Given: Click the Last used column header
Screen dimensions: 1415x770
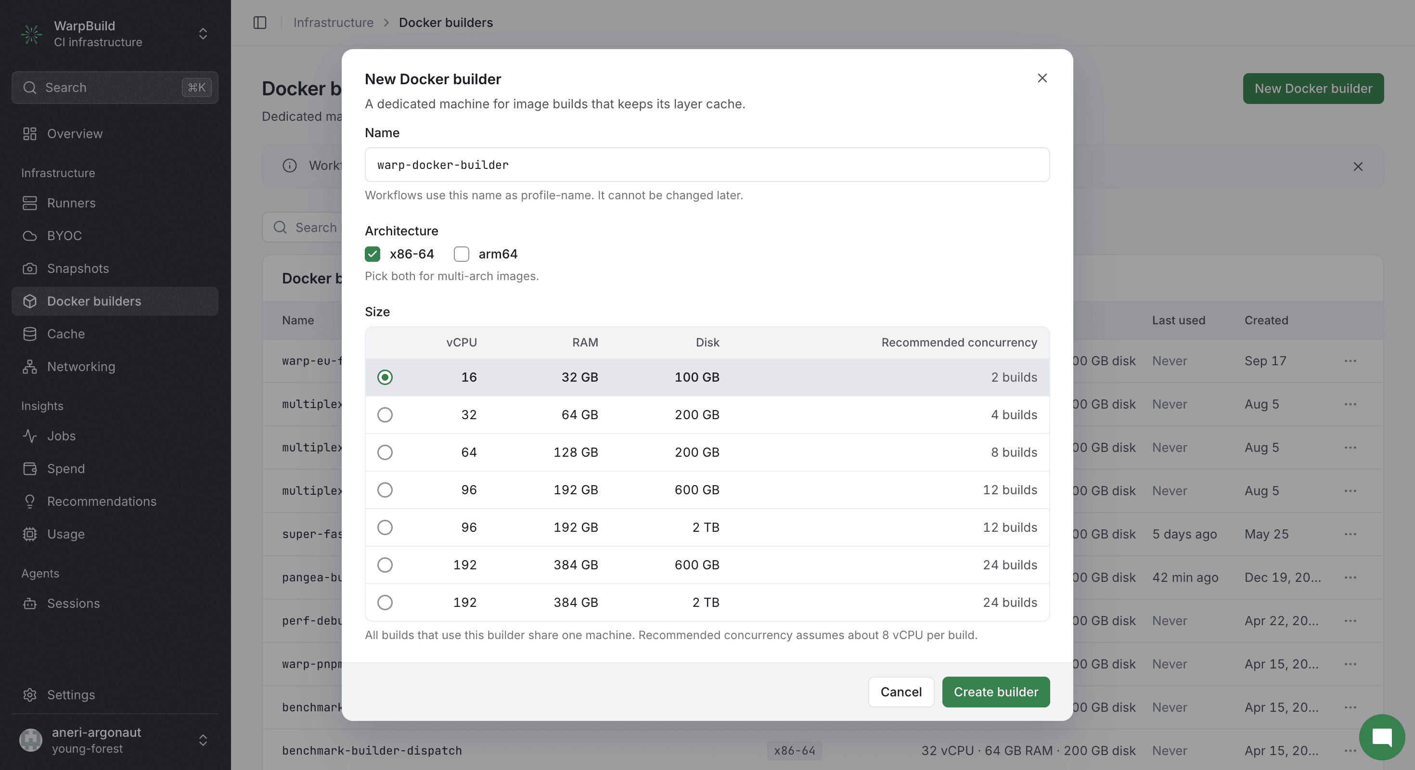Looking at the screenshot, I should [1178, 320].
